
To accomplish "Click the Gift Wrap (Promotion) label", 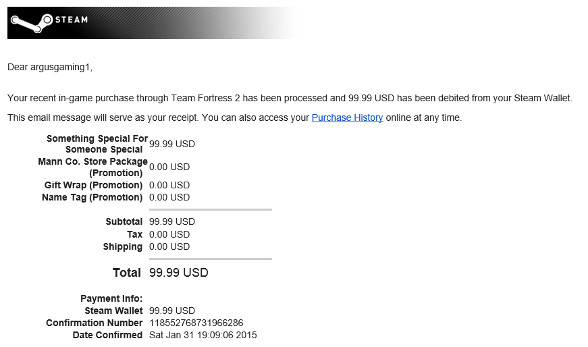I will click(93, 186).
